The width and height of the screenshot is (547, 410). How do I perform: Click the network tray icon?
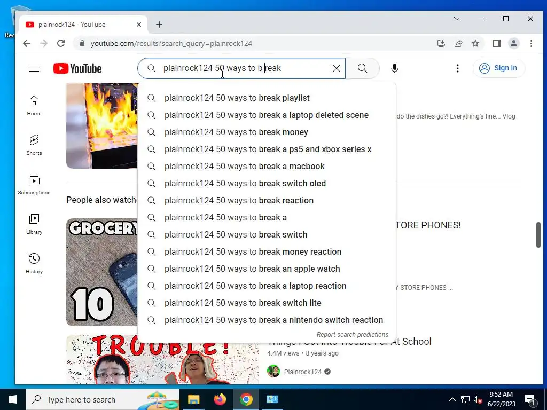coord(465,399)
